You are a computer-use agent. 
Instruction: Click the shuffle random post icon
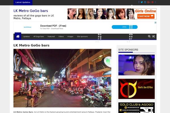153,36
